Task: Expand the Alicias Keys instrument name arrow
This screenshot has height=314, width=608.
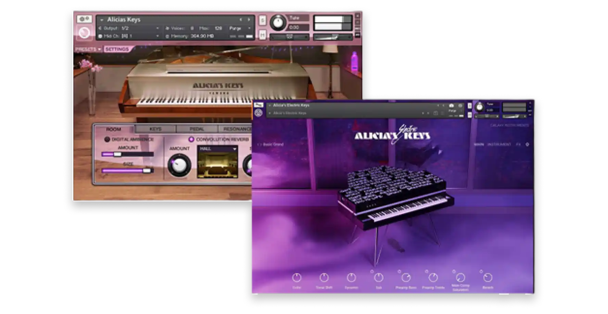Action: (x=102, y=20)
